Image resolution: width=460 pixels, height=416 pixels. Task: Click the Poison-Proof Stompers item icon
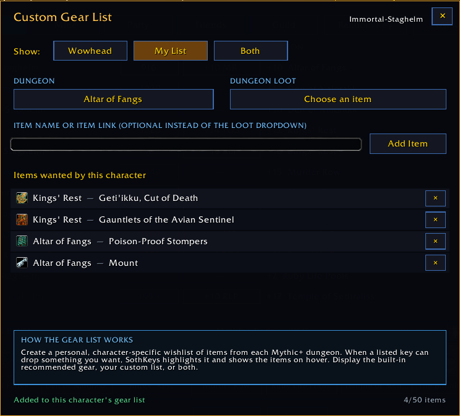tap(22, 241)
